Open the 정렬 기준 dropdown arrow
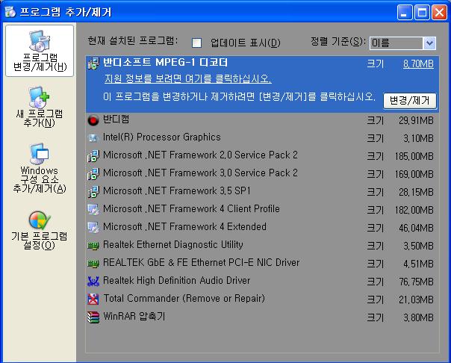Viewport: 451px width, 363px height. click(429, 43)
